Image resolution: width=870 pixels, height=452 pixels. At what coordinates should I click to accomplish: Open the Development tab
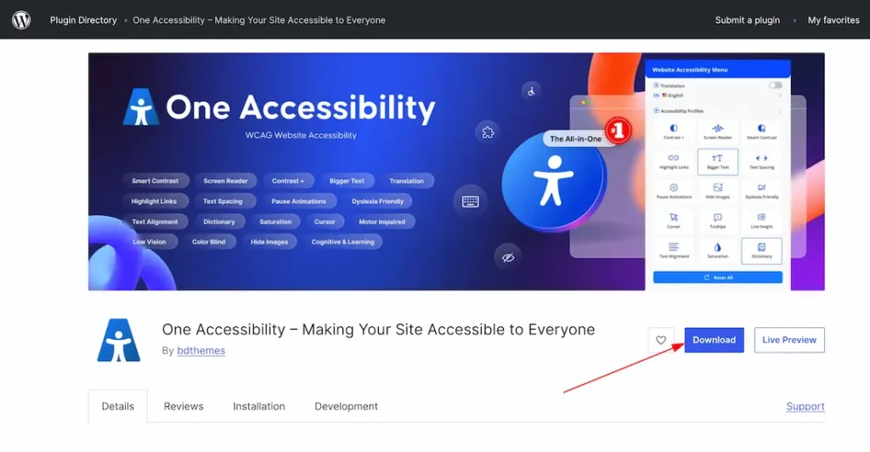346,406
